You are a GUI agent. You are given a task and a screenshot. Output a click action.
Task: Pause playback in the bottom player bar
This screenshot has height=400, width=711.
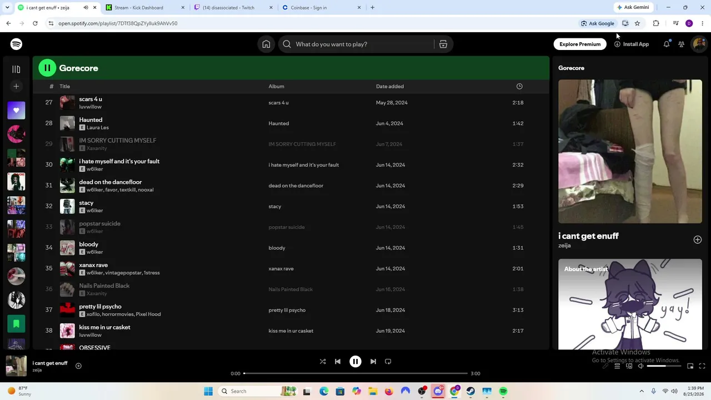coord(355,362)
